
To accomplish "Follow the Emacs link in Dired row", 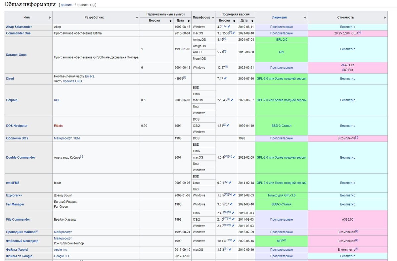I will pos(90,76).
